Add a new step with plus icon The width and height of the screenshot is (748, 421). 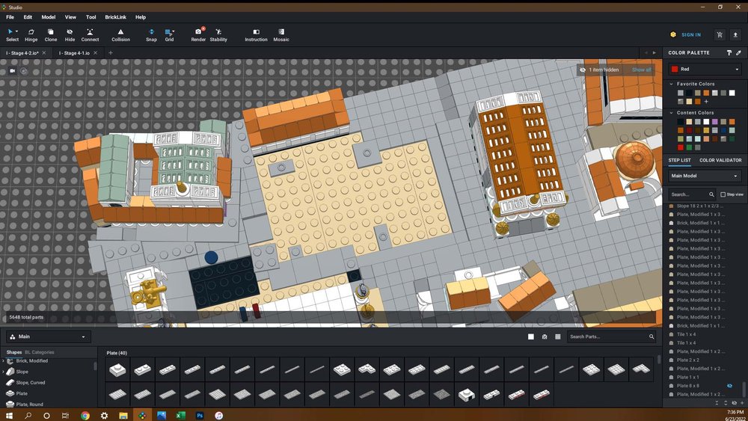742,403
